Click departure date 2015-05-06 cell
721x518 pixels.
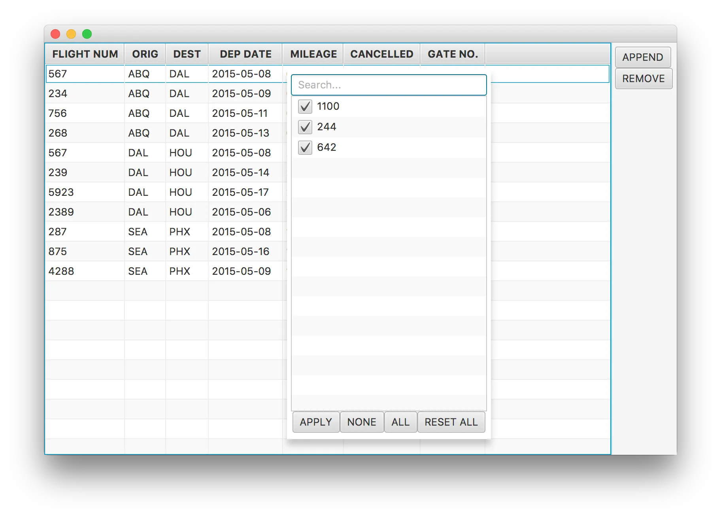click(x=245, y=212)
